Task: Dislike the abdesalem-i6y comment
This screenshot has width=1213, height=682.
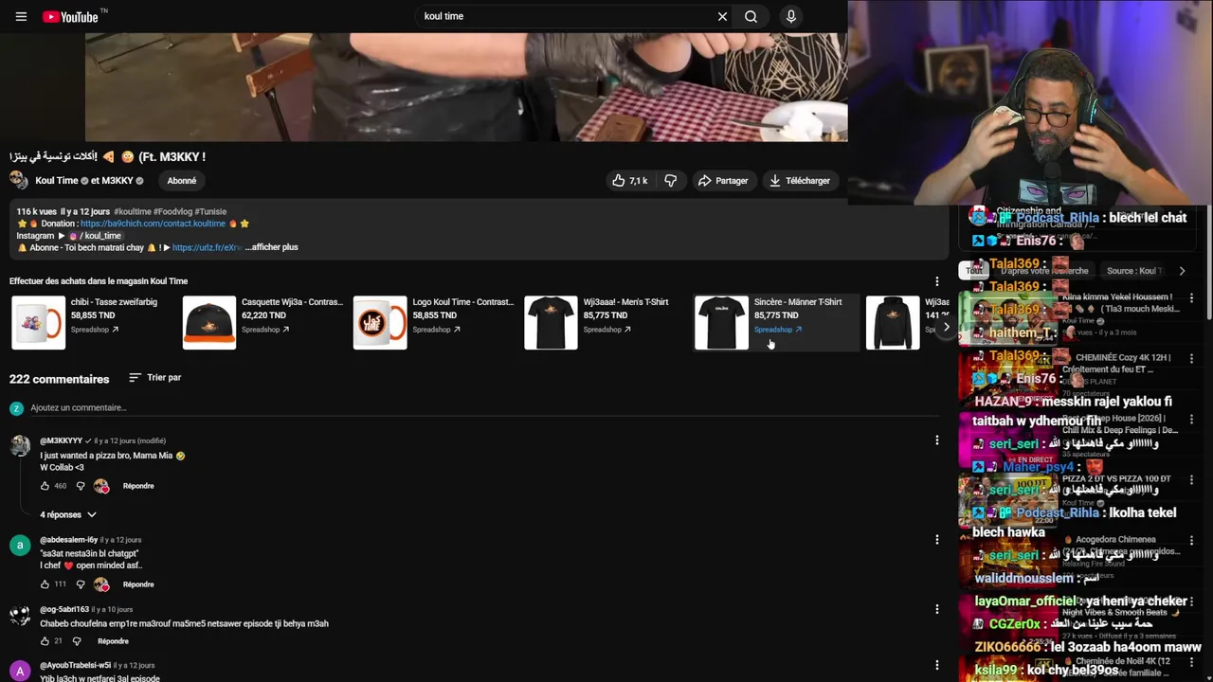Action: pyautogui.click(x=81, y=584)
